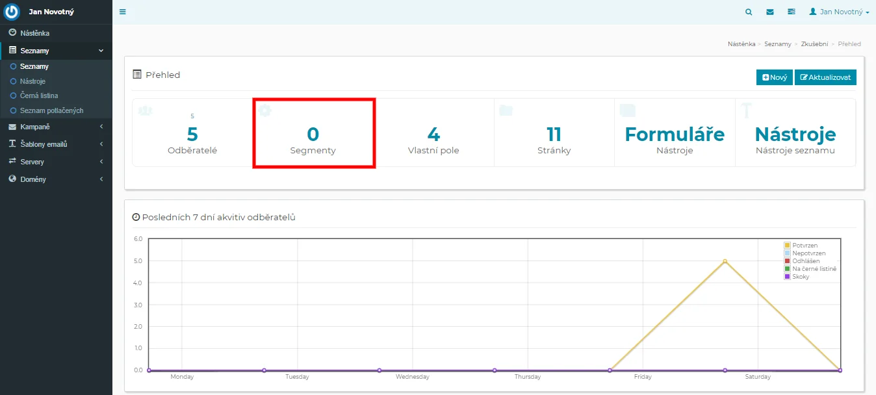Open search with the magnifier icon
The width and height of the screenshot is (876, 395).
[749, 12]
